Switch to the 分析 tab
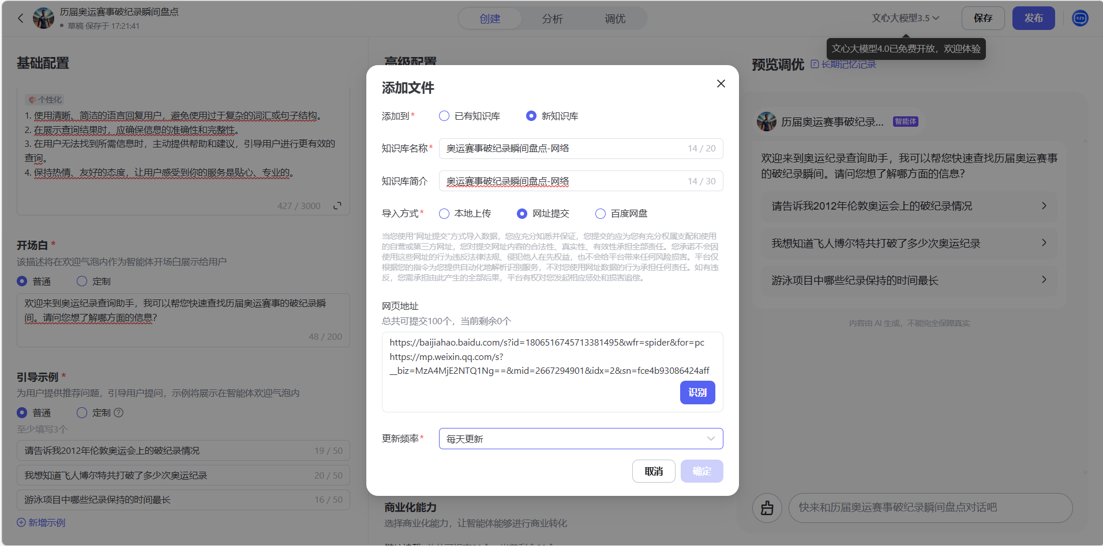 click(552, 18)
